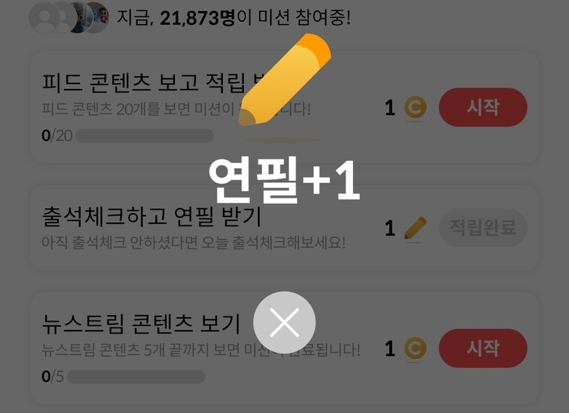Click the 0/20 feed progress bar
The image size is (569, 413).
pos(145,136)
